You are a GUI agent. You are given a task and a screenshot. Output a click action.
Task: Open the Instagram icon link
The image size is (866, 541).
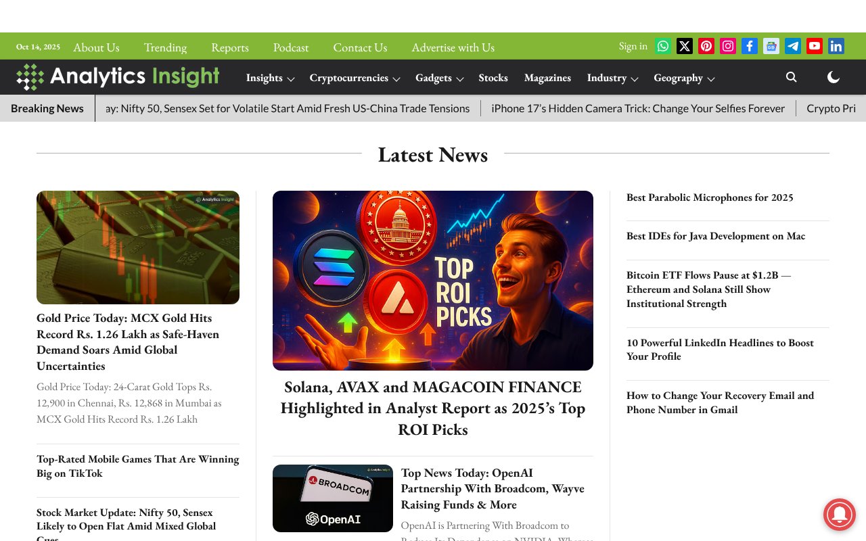click(728, 46)
